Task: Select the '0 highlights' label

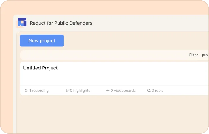Action: click(80, 91)
